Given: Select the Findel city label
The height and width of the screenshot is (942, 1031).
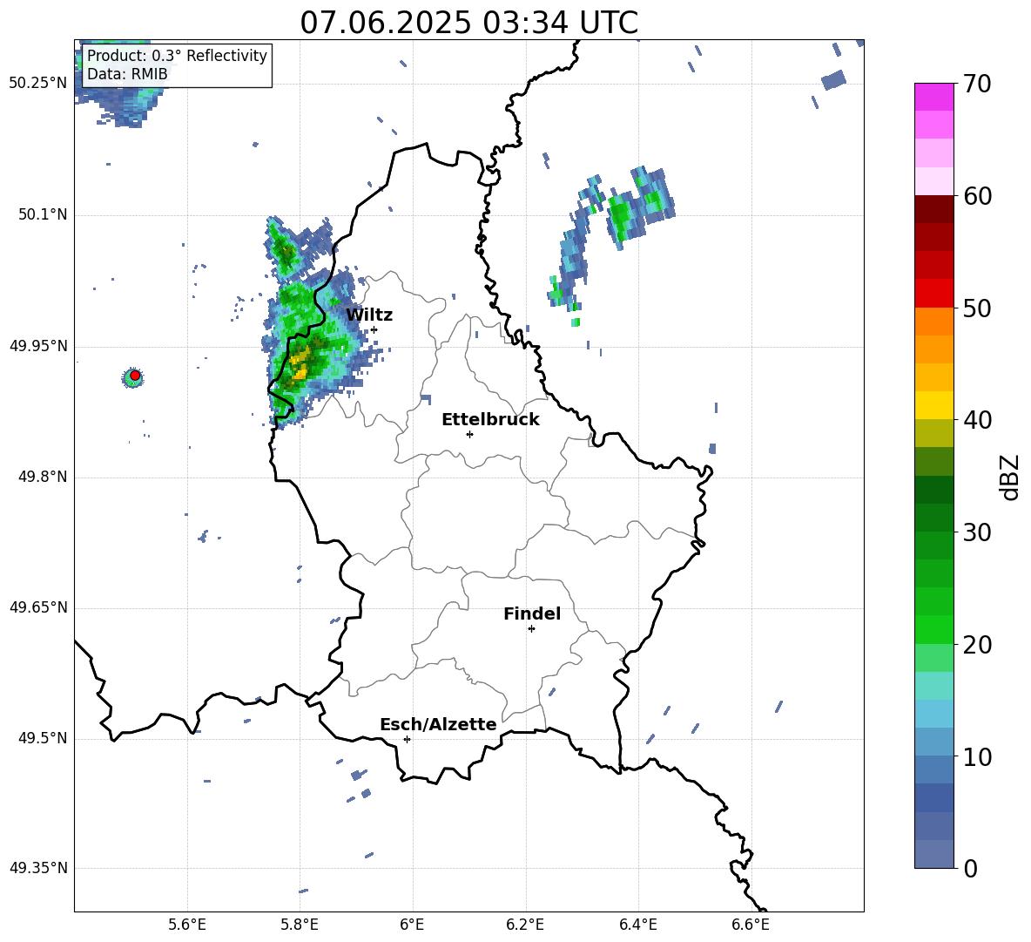Looking at the screenshot, I should coord(532,613).
